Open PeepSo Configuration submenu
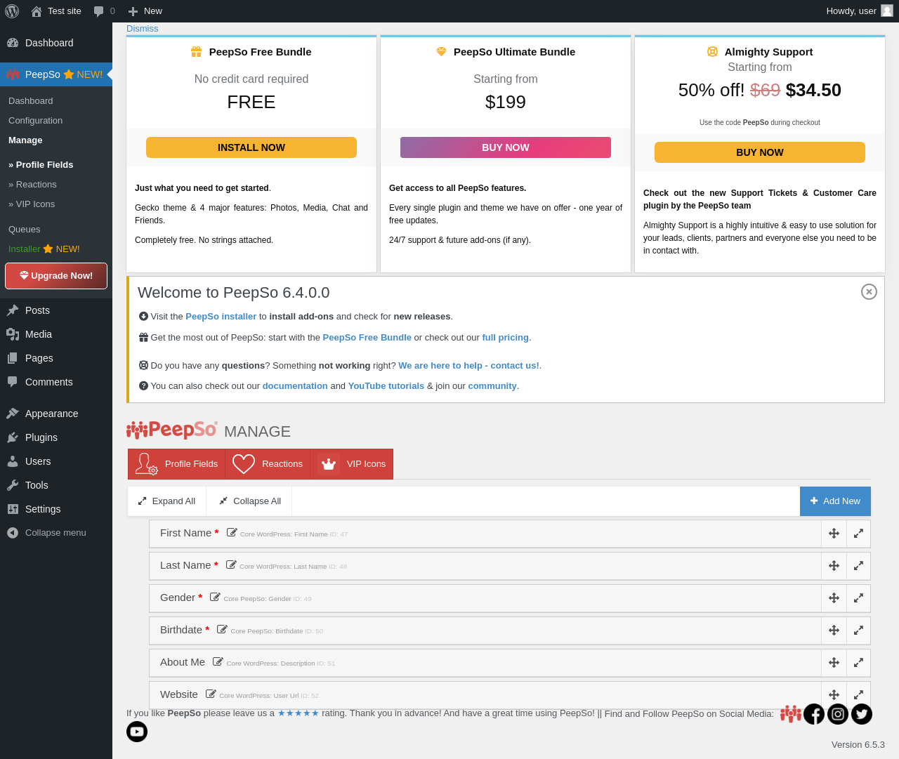 [x=35, y=121]
